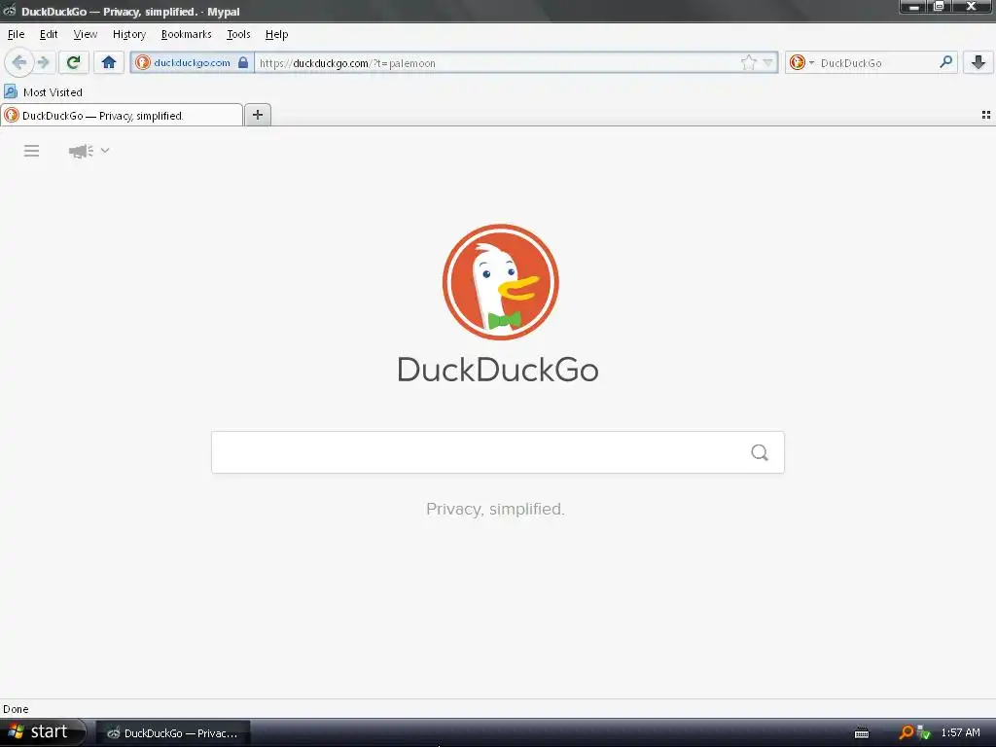This screenshot has width=996, height=747.
Task: Click the DuckDuckGo duck logo
Action: tap(501, 282)
